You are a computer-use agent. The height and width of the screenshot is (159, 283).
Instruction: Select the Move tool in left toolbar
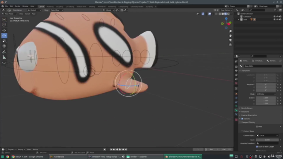click(4, 30)
